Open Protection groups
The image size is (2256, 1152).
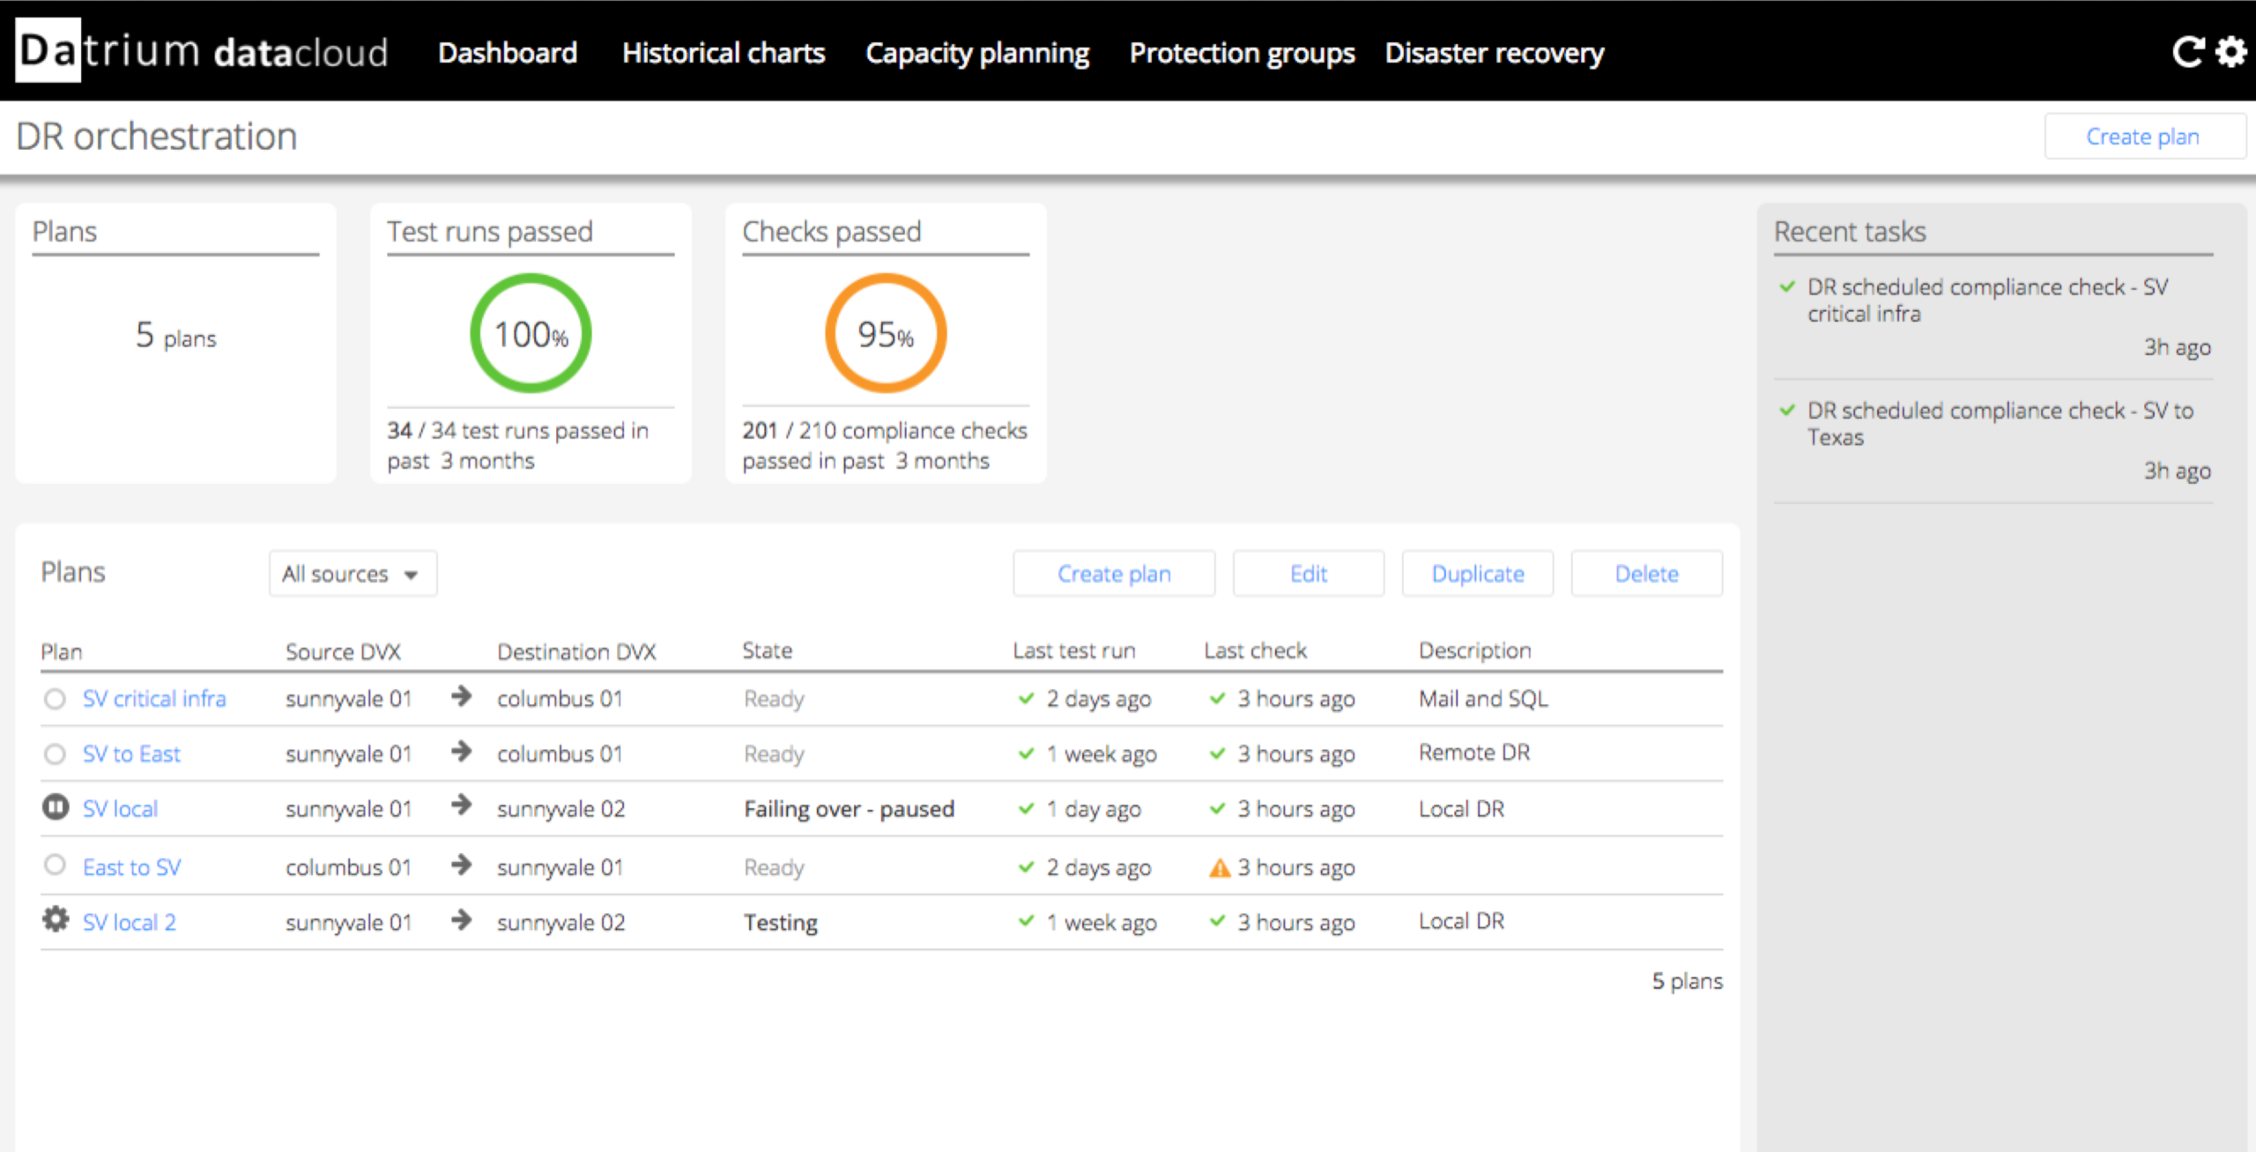[1243, 53]
